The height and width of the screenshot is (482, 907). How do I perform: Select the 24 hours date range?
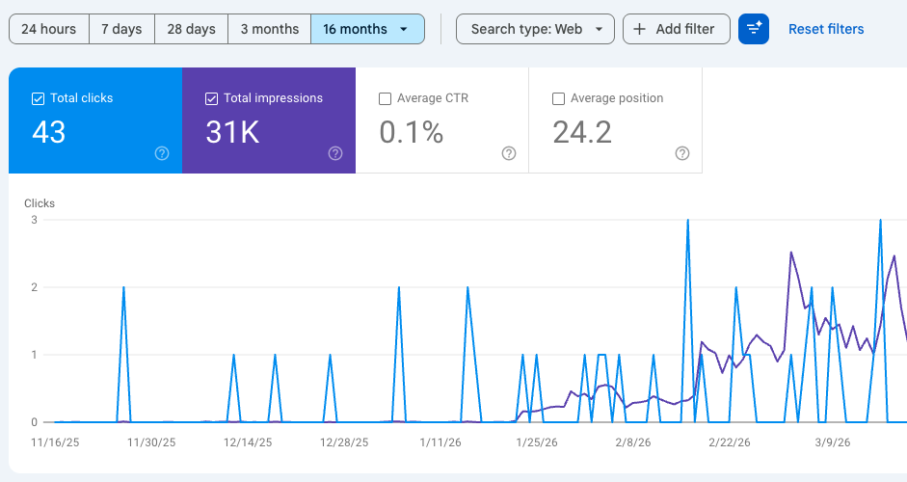tap(49, 29)
